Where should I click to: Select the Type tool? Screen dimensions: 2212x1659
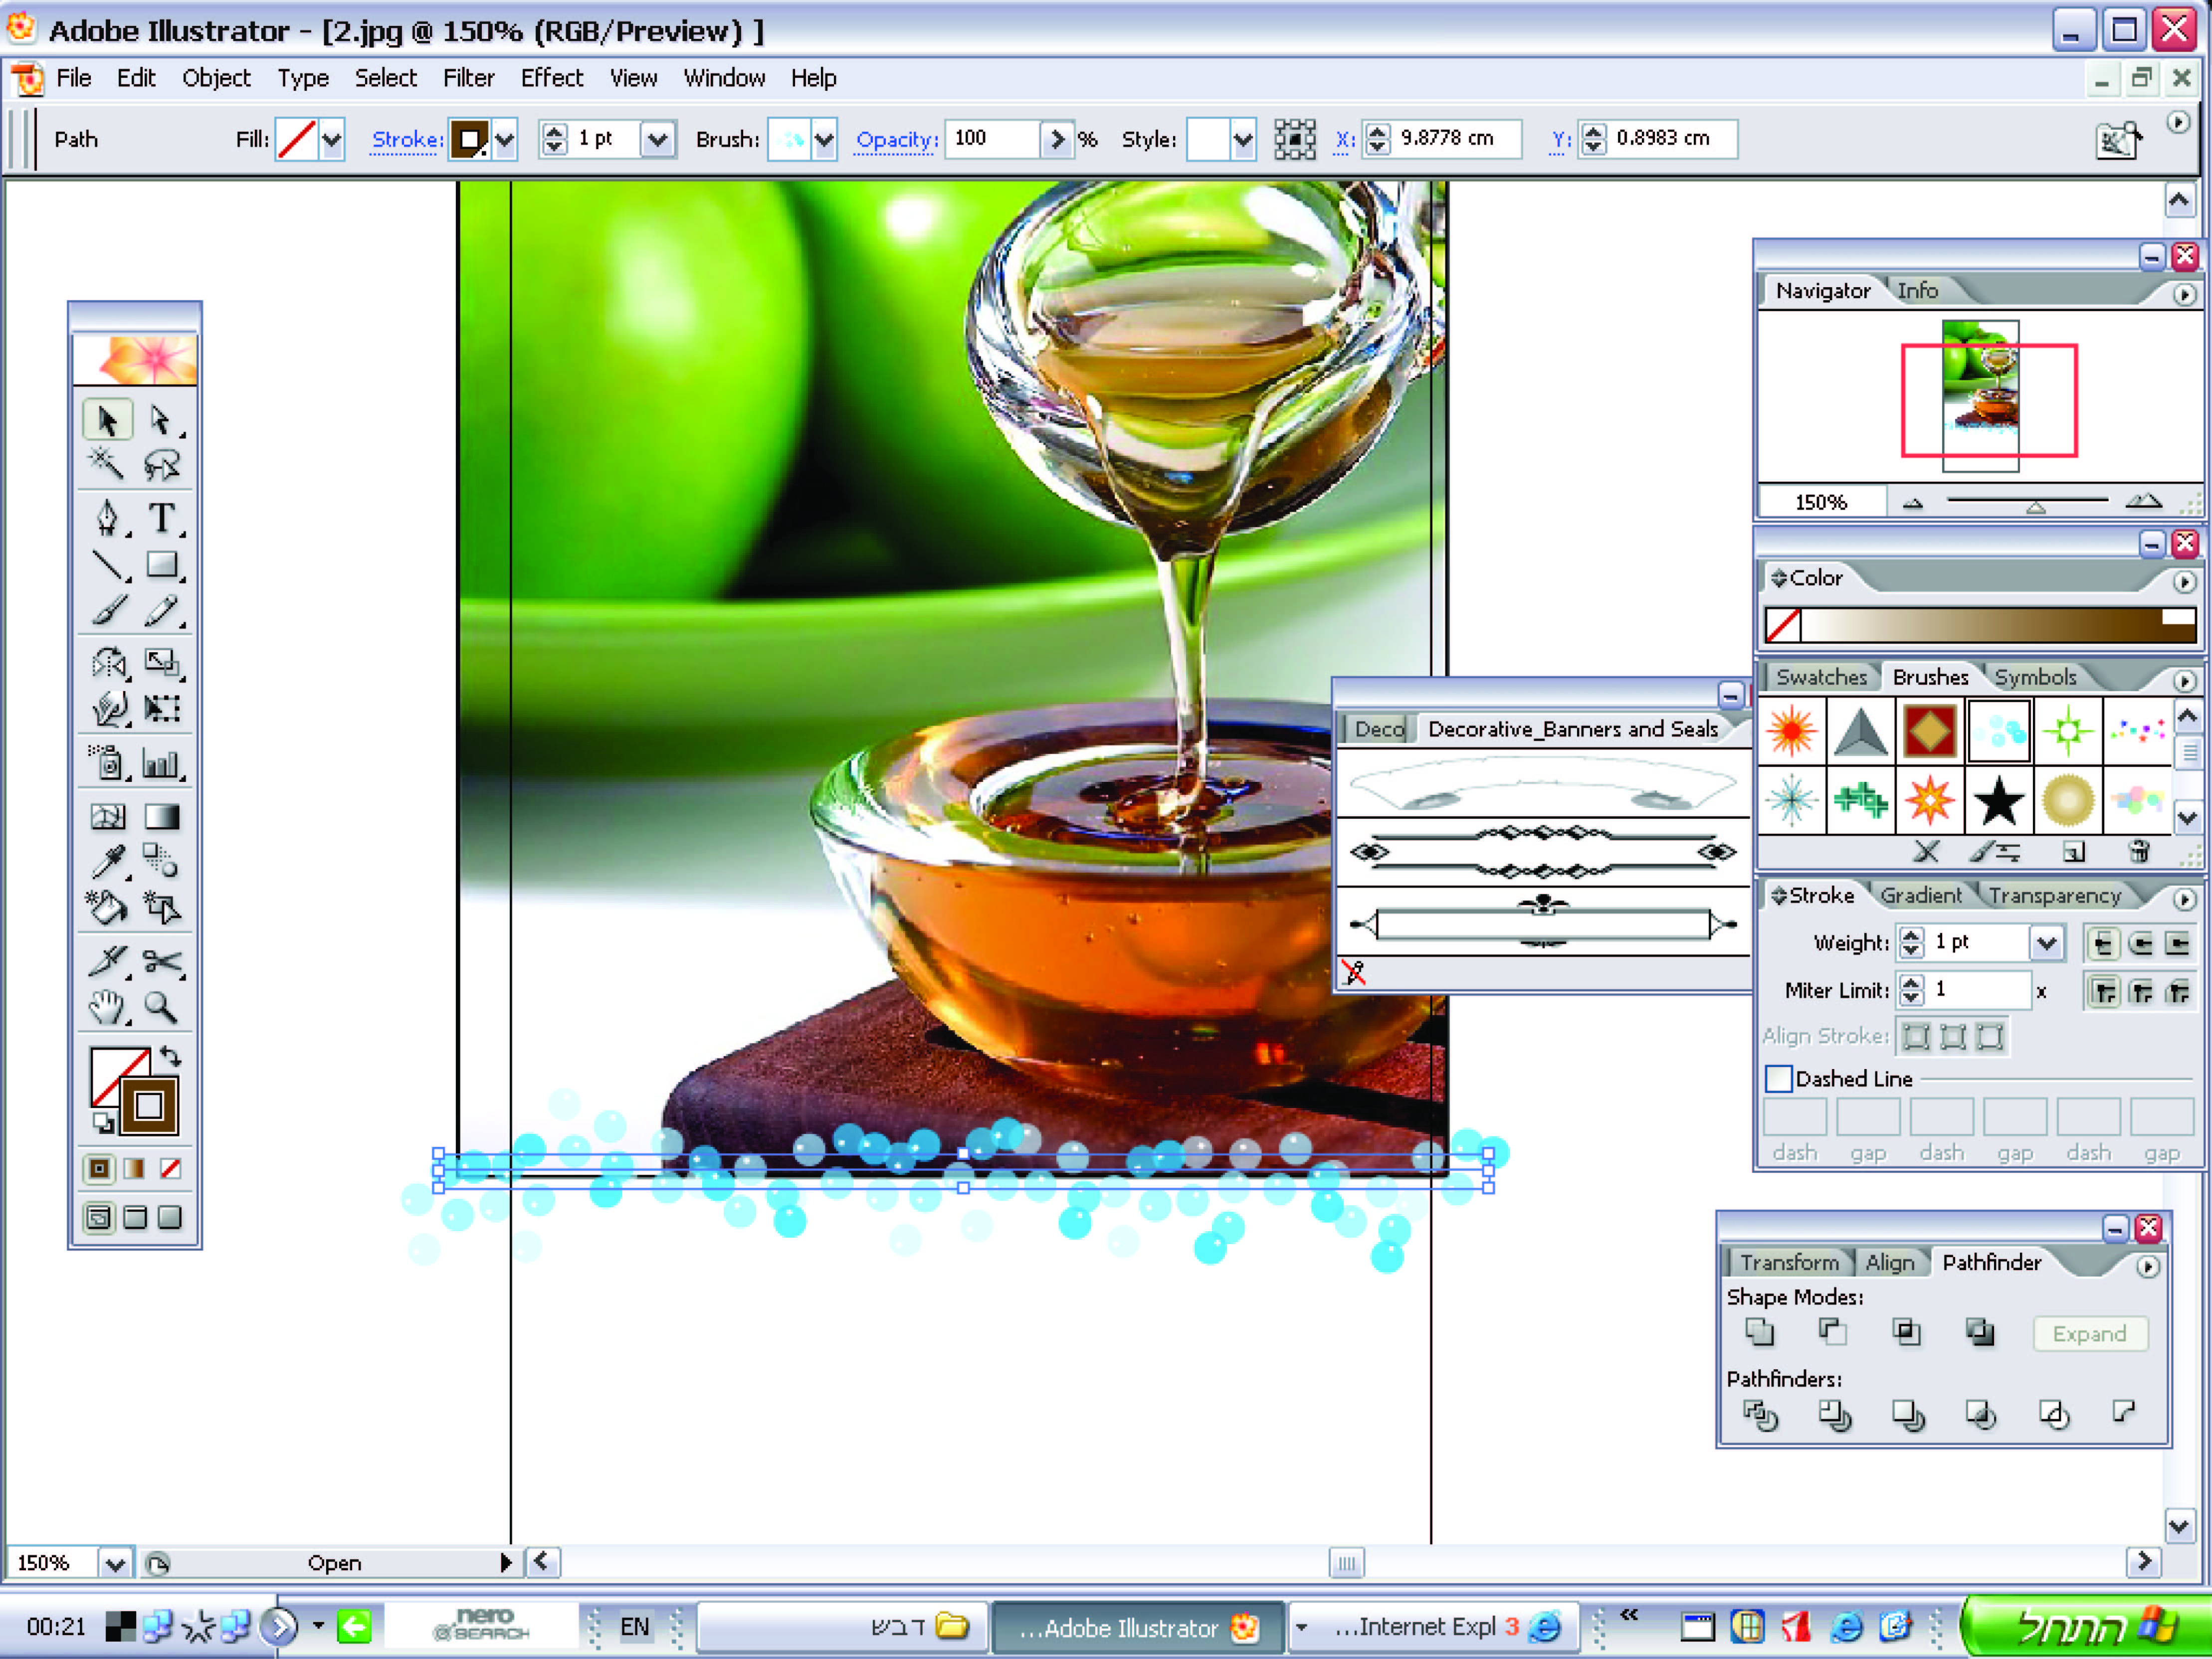(x=161, y=518)
